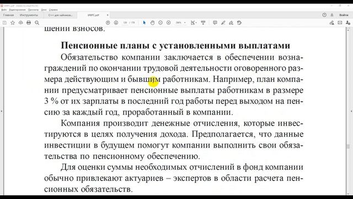353x199 pixels.
Task: Expand the right tools pane arrow
Action: click(x=351, y=111)
